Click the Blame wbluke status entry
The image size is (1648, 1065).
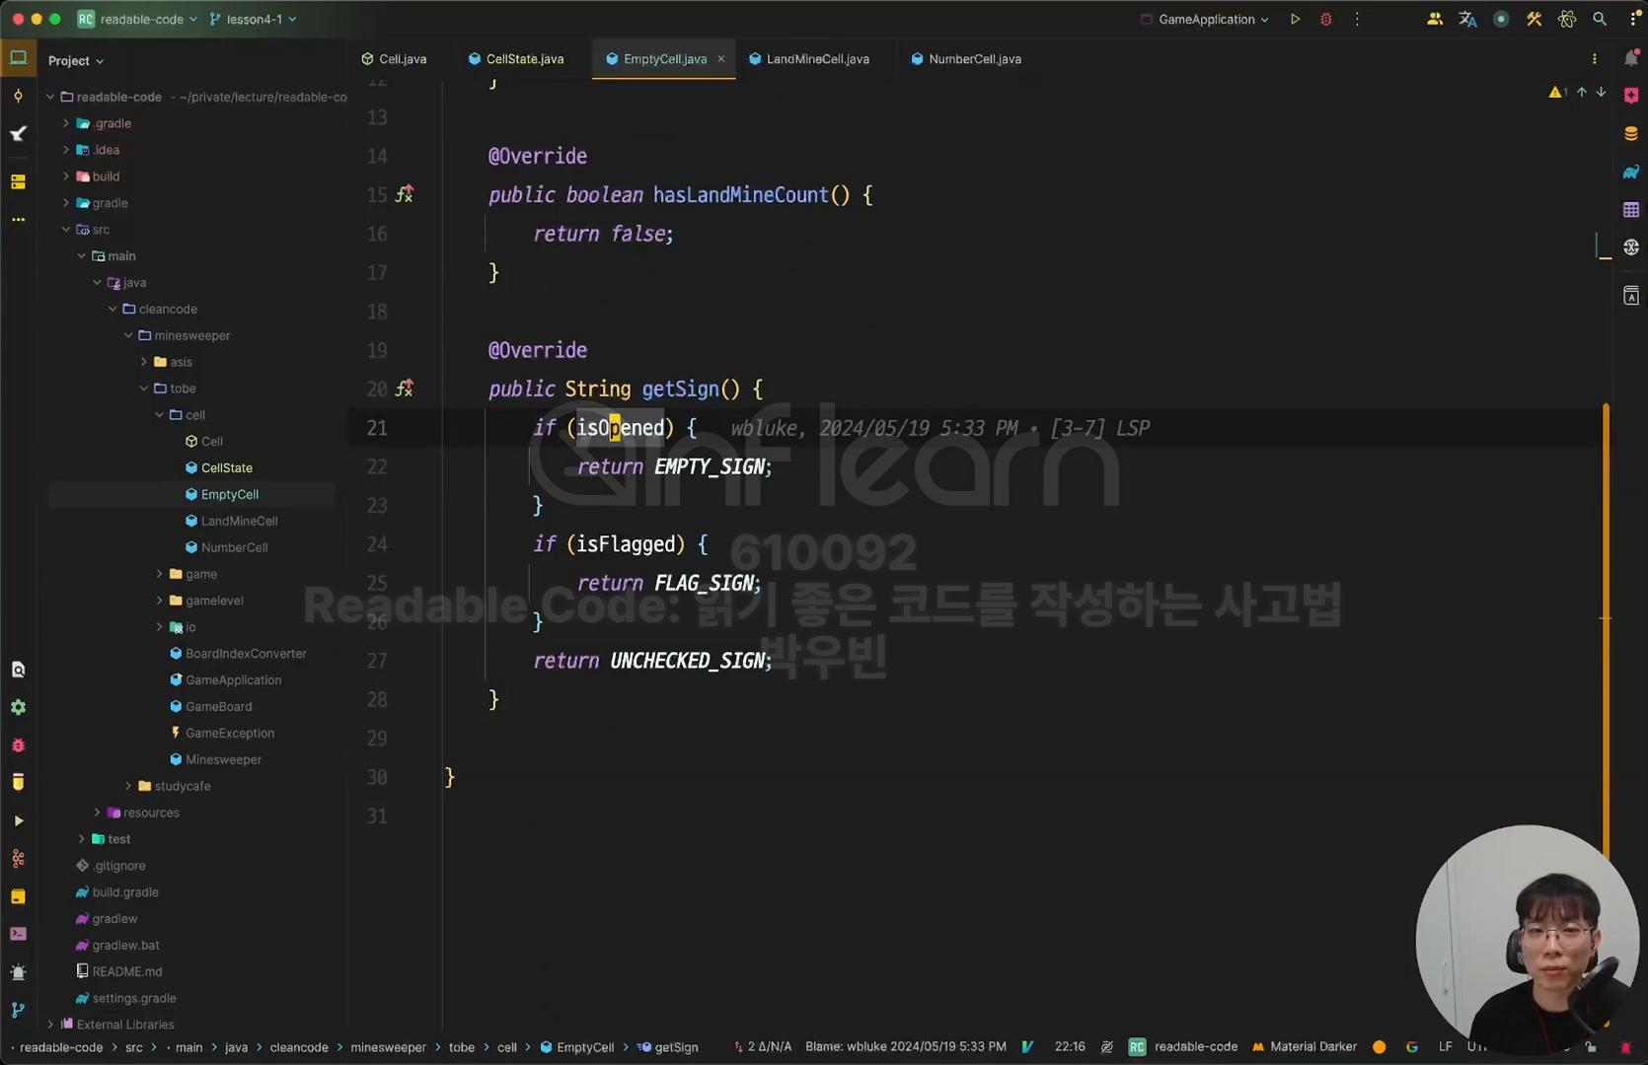pos(906,1046)
